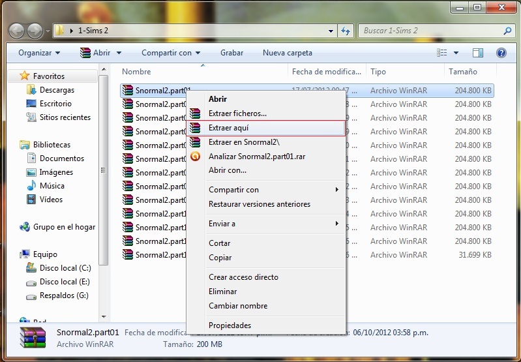Image resolution: width=521 pixels, height=362 pixels.
Task: Choose Eliminar in context menu
Action: tap(266, 292)
